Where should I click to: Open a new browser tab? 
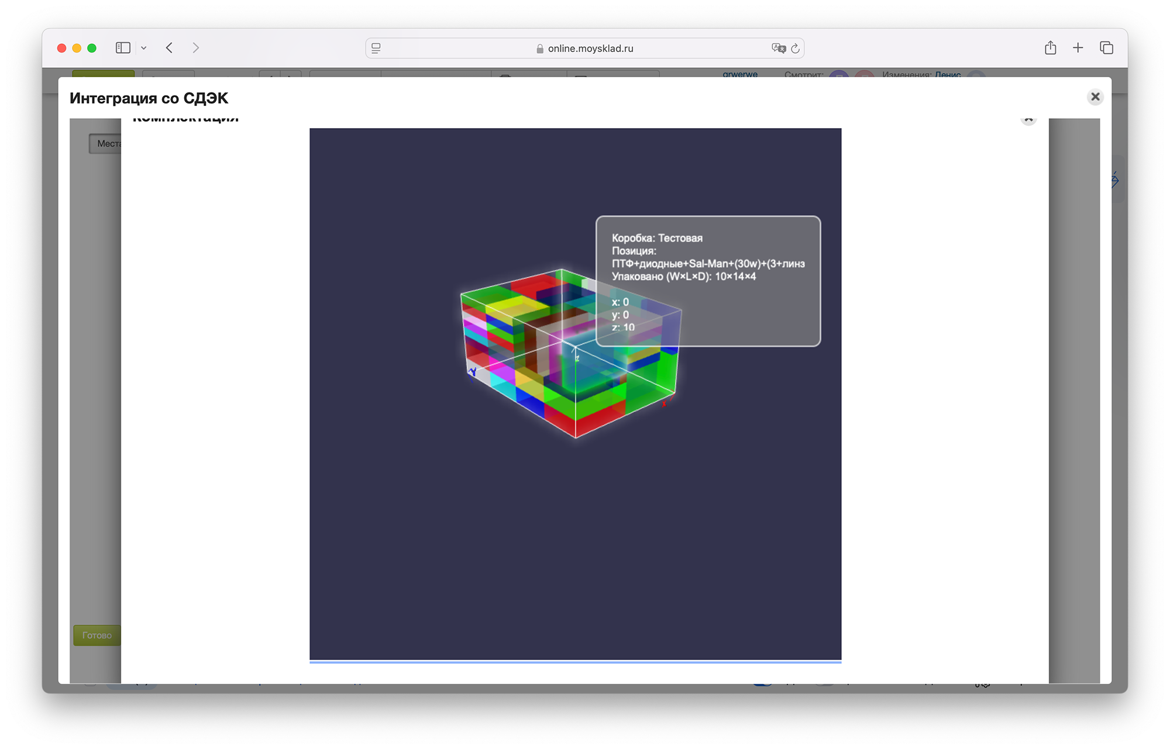pyautogui.click(x=1078, y=48)
